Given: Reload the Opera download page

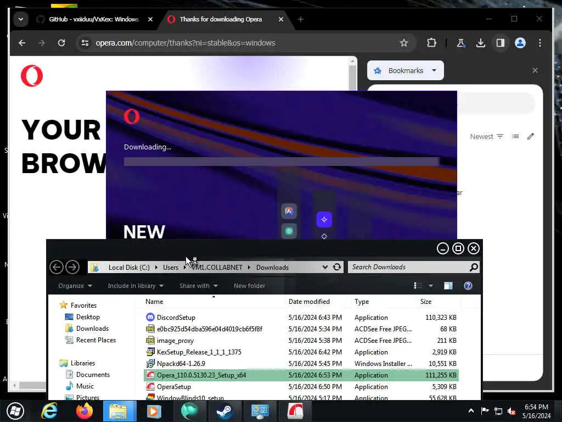Looking at the screenshot, I should click(x=61, y=43).
